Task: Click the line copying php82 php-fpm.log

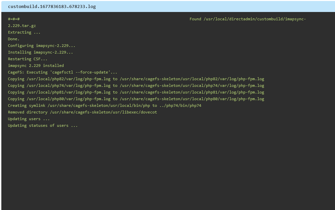Action: pos(136,79)
